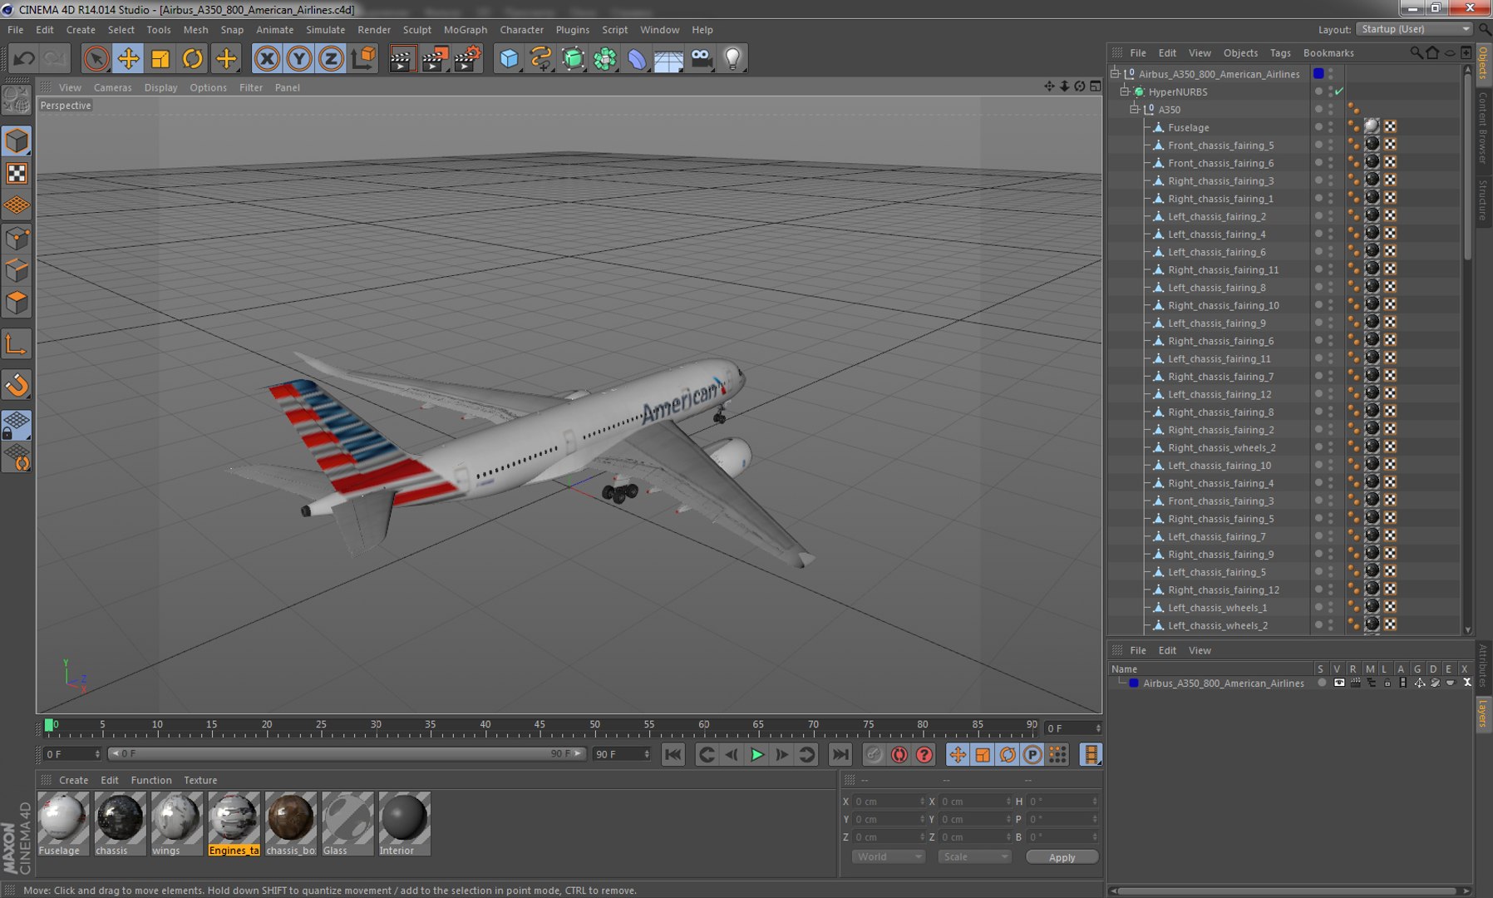Toggle HyperNURBS enable checkmark
1493x898 pixels.
tap(1339, 91)
